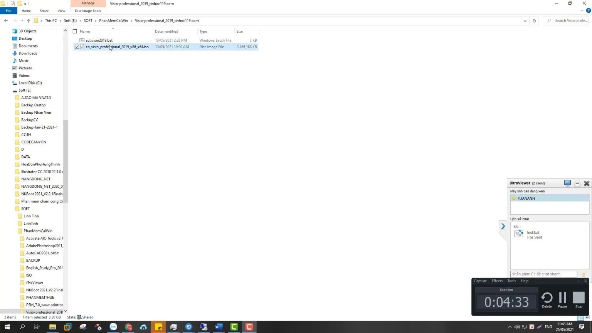The height and width of the screenshot is (333, 592).
Task: Open the red Camtasia recorder taskbar icon
Action: (x=249, y=327)
